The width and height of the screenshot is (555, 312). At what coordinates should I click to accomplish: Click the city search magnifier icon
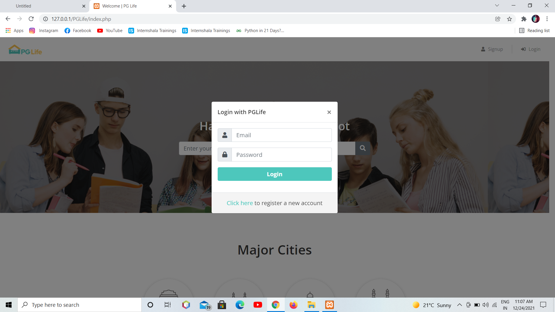pos(363,148)
